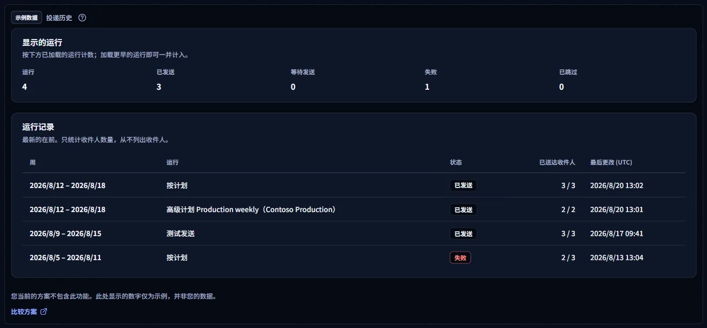Click the 2 / 2 recipients count
Screen dimensions: 707x328
568,209
